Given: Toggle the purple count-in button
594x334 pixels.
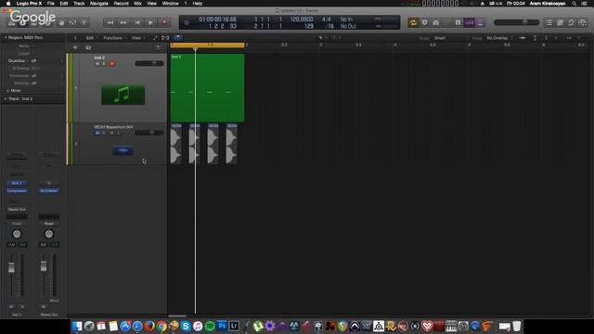Looking at the screenshot, I should coord(469,22).
